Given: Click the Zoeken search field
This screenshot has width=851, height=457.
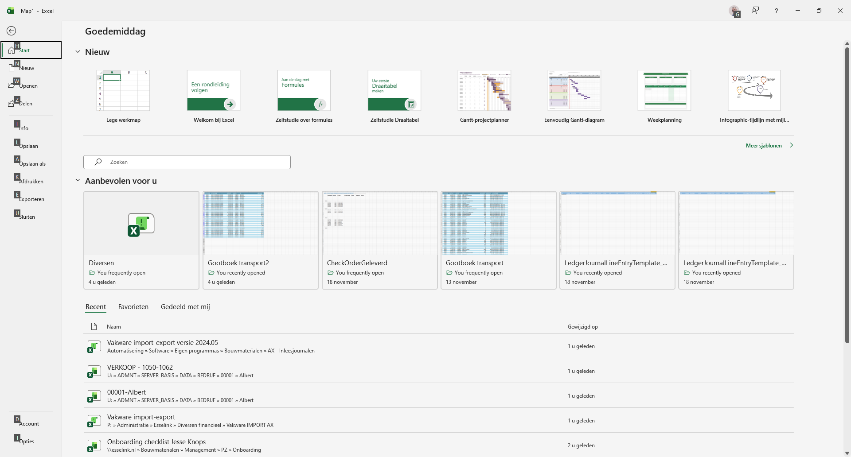Looking at the screenshot, I should pyautogui.click(x=187, y=162).
